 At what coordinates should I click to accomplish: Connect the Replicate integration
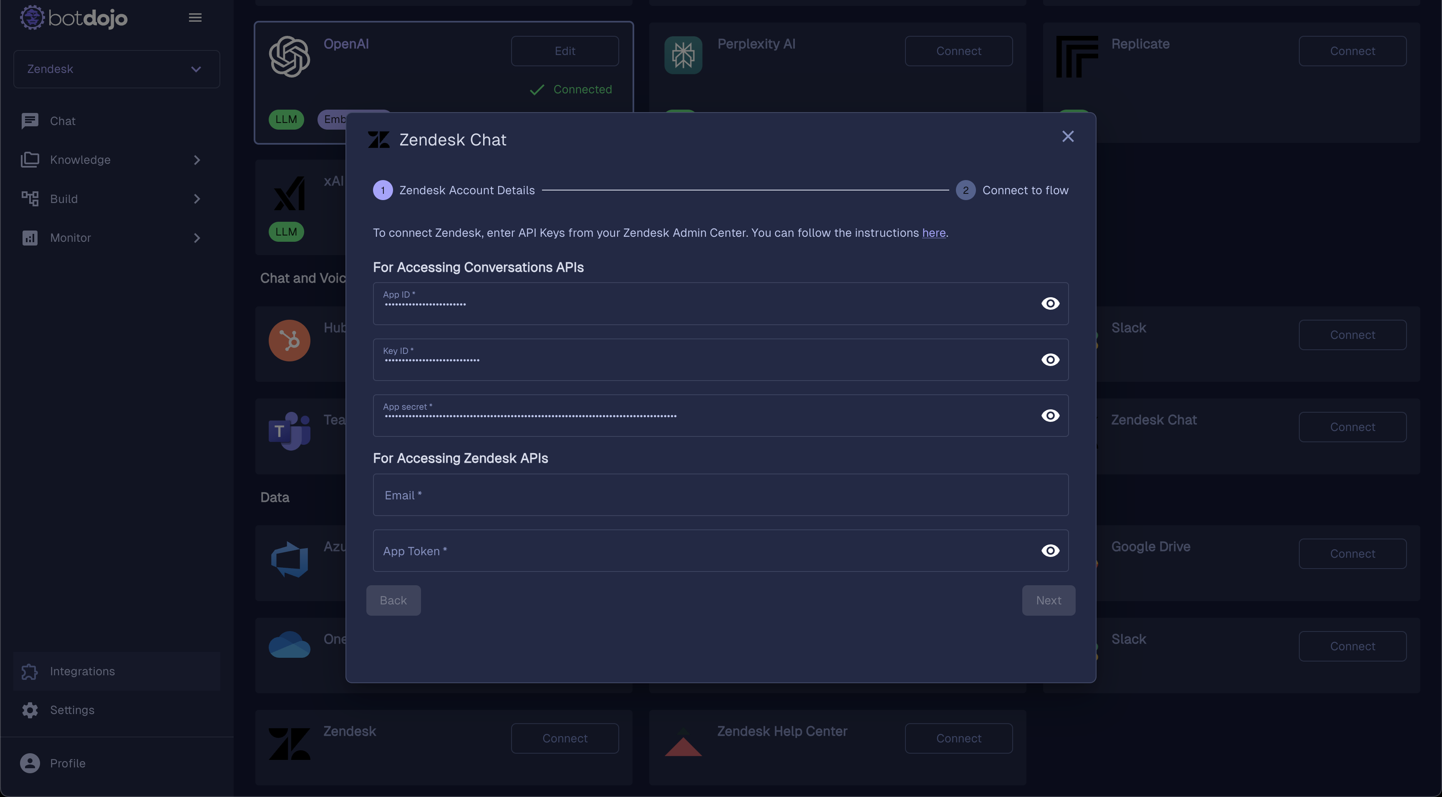pos(1352,51)
